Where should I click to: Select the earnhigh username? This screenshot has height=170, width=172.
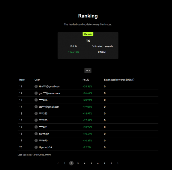point(44,134)
